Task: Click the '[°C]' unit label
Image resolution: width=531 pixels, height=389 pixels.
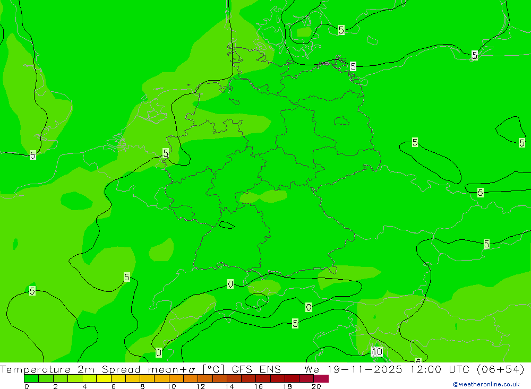Action: tap(213, 369)
